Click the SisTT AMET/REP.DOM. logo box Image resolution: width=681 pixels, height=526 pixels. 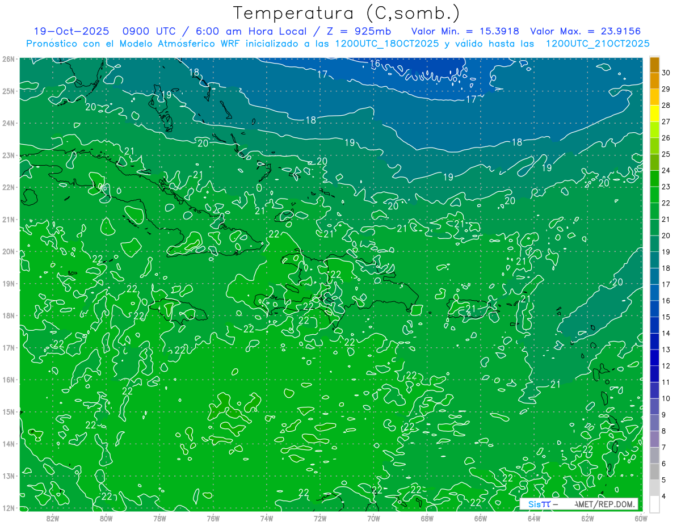578,504
